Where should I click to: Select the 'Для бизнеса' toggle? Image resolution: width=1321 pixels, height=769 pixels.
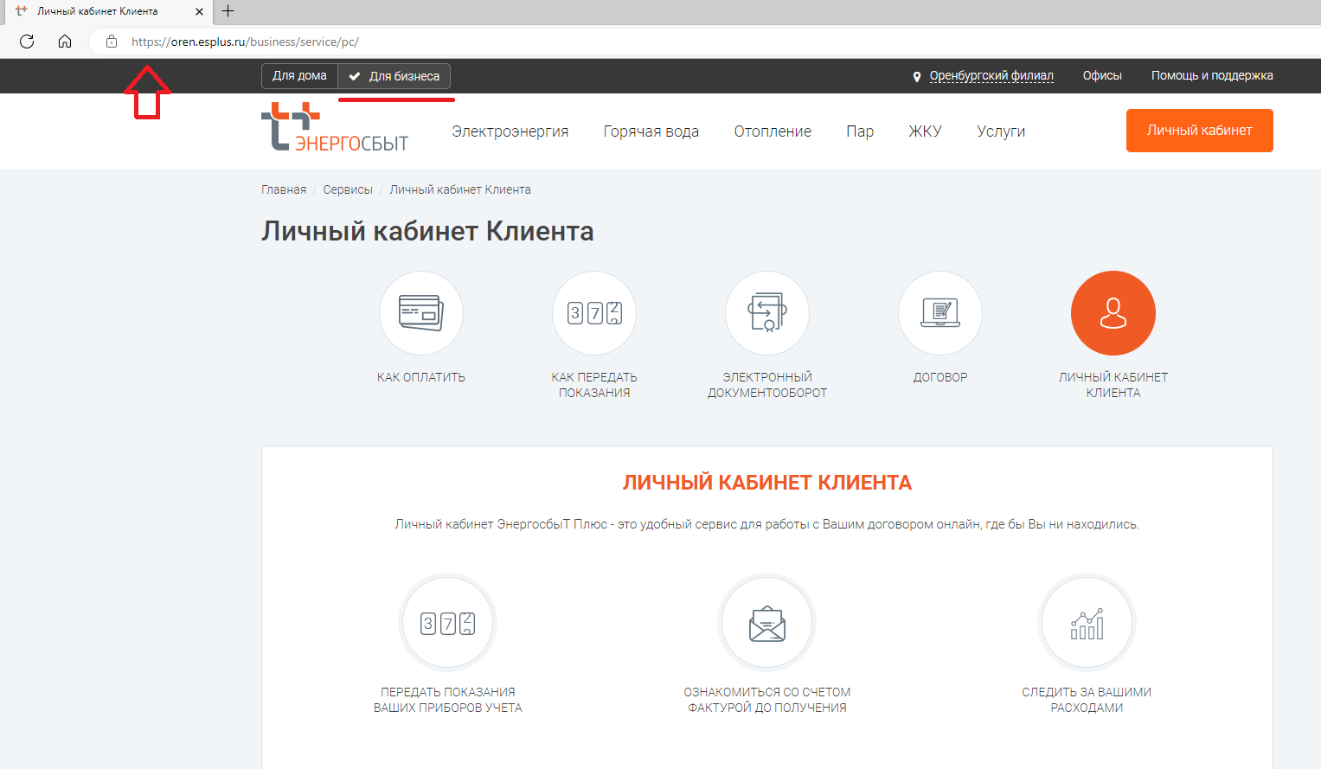(x=394, y=76)
